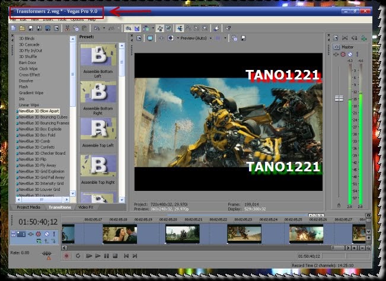The width and height of the screenshot is (386, 281).
Task: Toggle Lock Envelopes to Events button
Action: pos(160,28)
